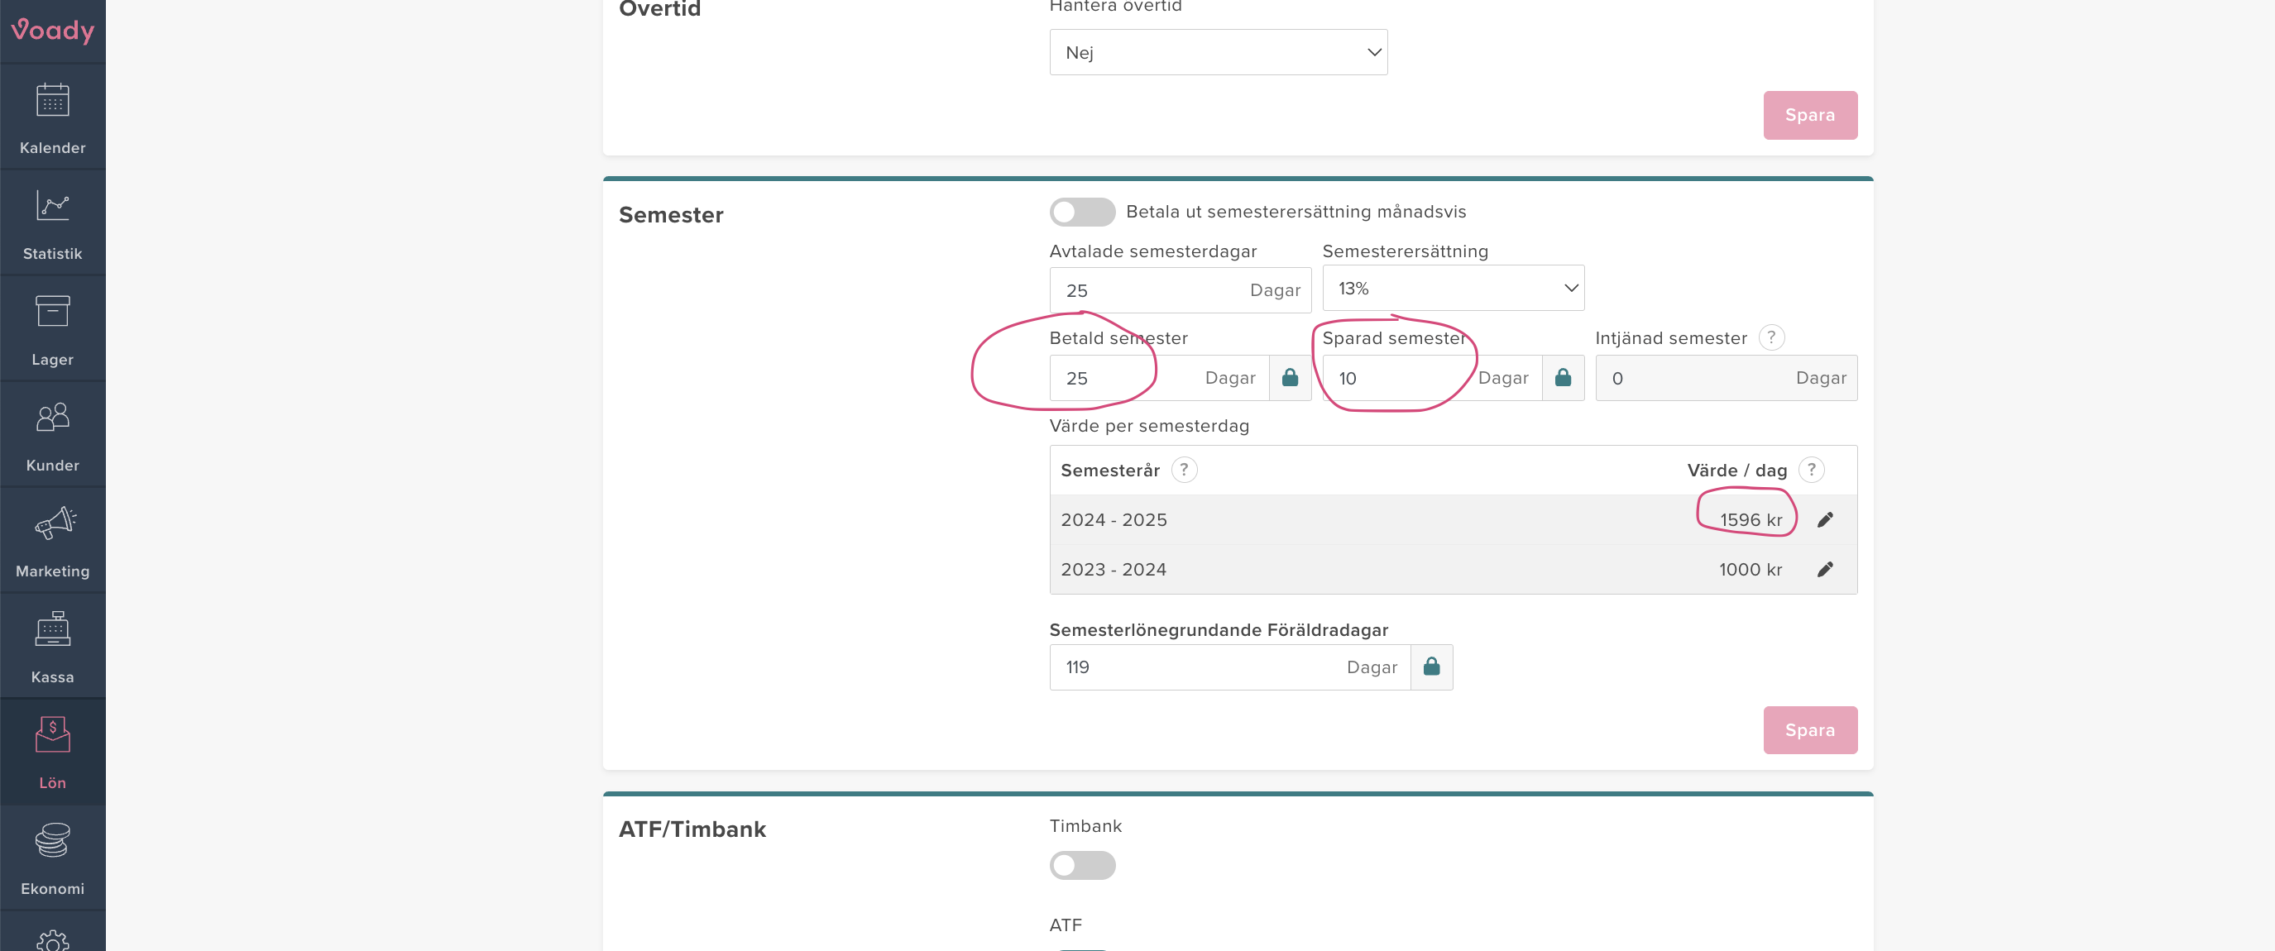Viewport: 2275px width, 951px height.
Task: Open the Hantera övertid dropdown
Action: point(1218,52)
